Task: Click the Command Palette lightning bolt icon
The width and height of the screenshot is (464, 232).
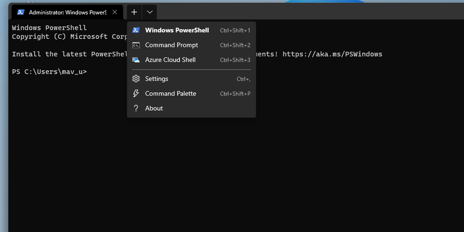Action: pyautogui.click(x=136, y=93)
